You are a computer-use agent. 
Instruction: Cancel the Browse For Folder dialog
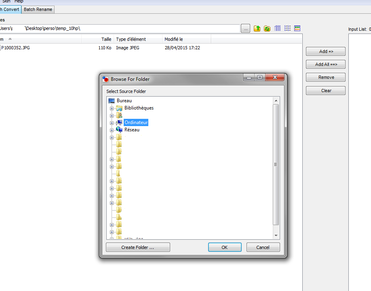point(263,247)
